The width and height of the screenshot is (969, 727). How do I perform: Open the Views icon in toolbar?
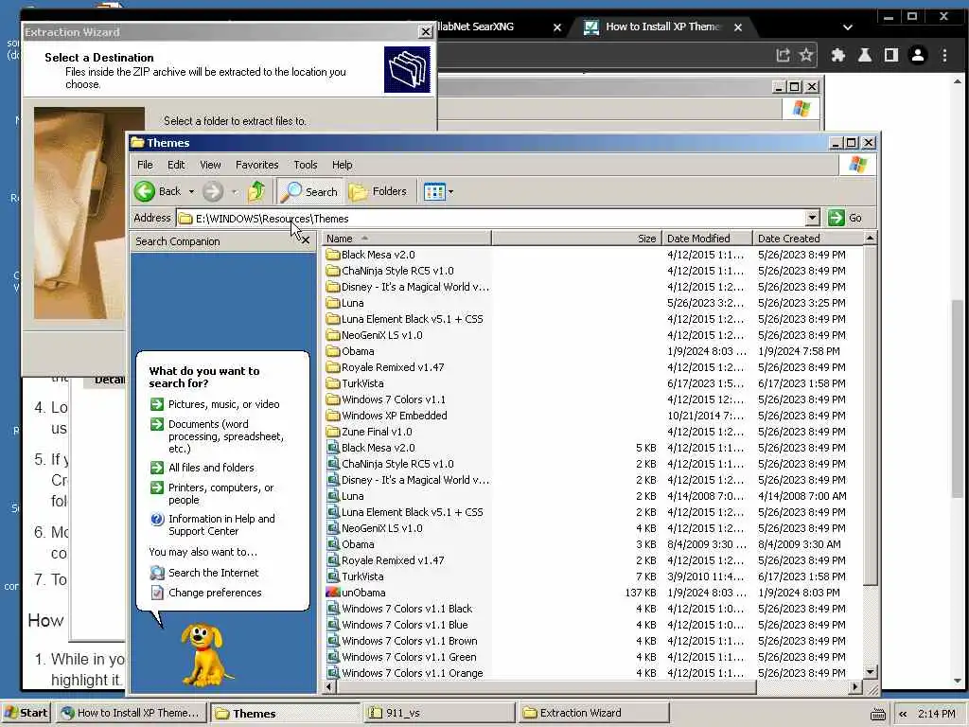click(x=434, y=191)
